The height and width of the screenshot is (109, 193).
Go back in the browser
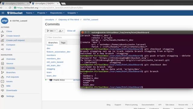pyautogui.click(x=2, y=8)
